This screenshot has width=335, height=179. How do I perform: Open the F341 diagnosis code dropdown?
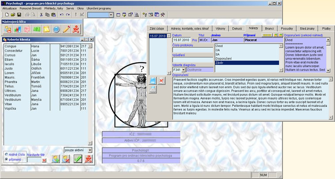pos(183,70)
